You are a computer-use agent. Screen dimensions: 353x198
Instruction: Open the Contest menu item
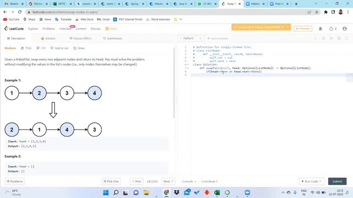coord(81,29)
